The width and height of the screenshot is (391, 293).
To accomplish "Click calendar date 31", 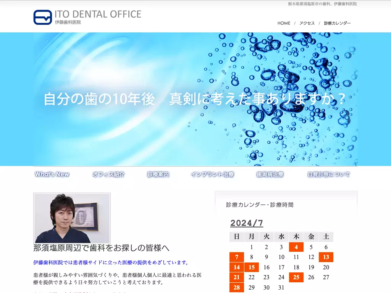I will (x=281, y=288).
